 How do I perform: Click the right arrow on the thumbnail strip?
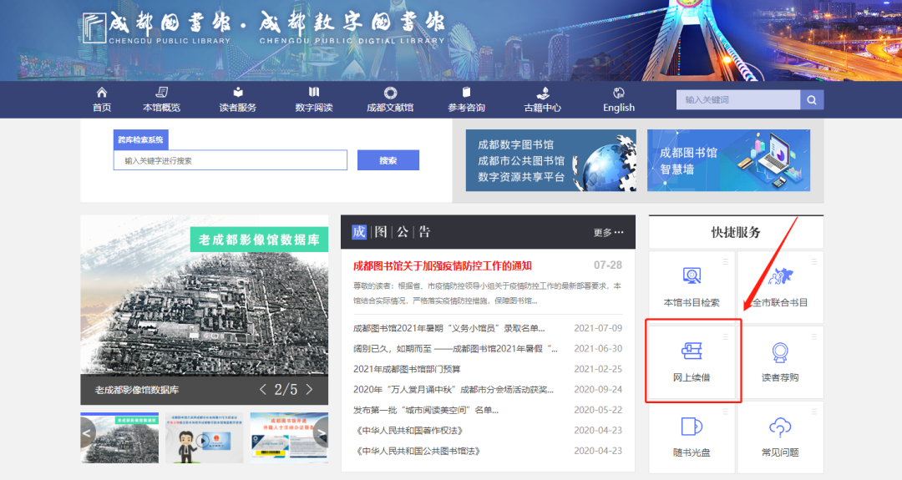[321, 433]
